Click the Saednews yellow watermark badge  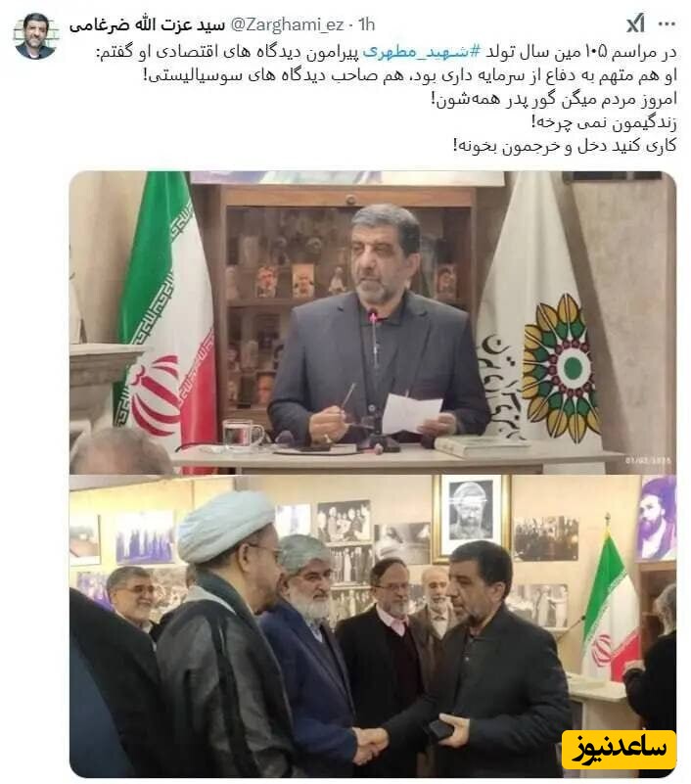619,749
